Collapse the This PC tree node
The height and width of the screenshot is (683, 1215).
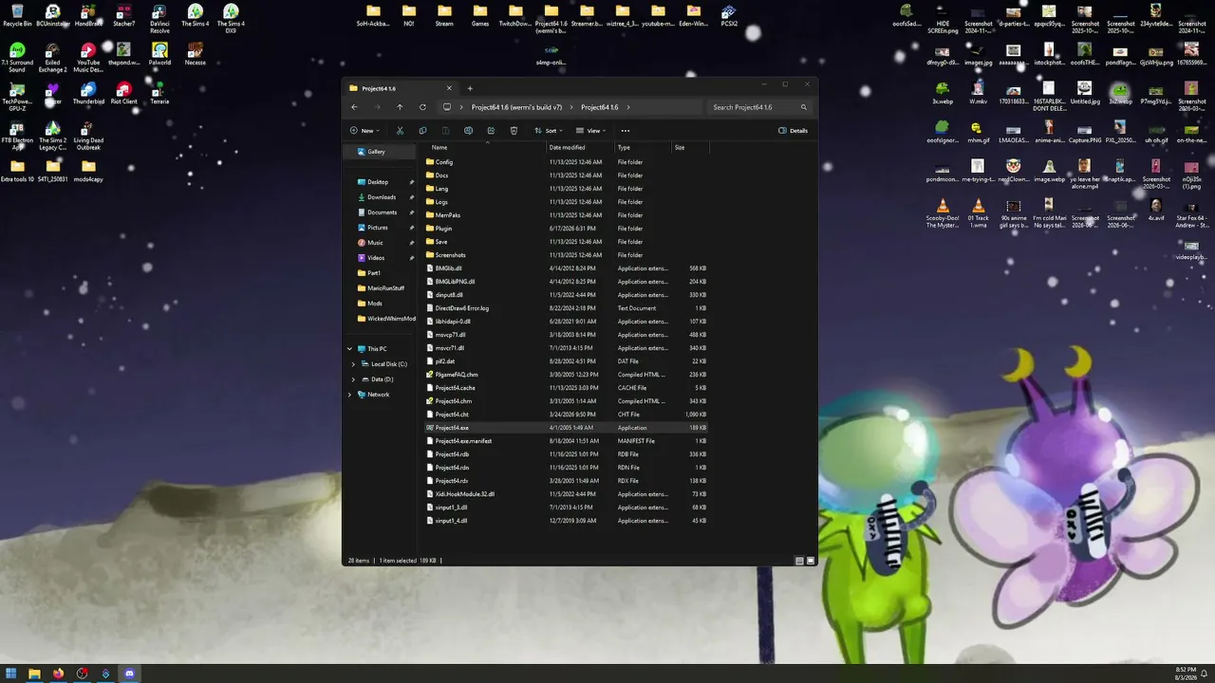pyautogui.click(x=349, y=349)
